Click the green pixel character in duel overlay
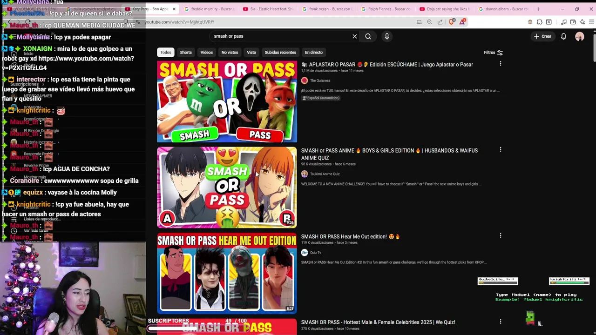The image size is (596, 335). click(530, 318)
